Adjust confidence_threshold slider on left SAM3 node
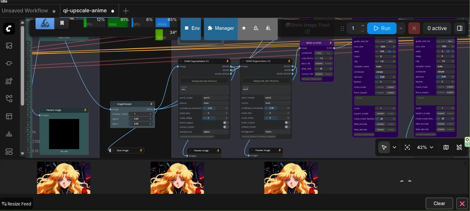Screen dimensions: 470x211 (x=215, y=108)
